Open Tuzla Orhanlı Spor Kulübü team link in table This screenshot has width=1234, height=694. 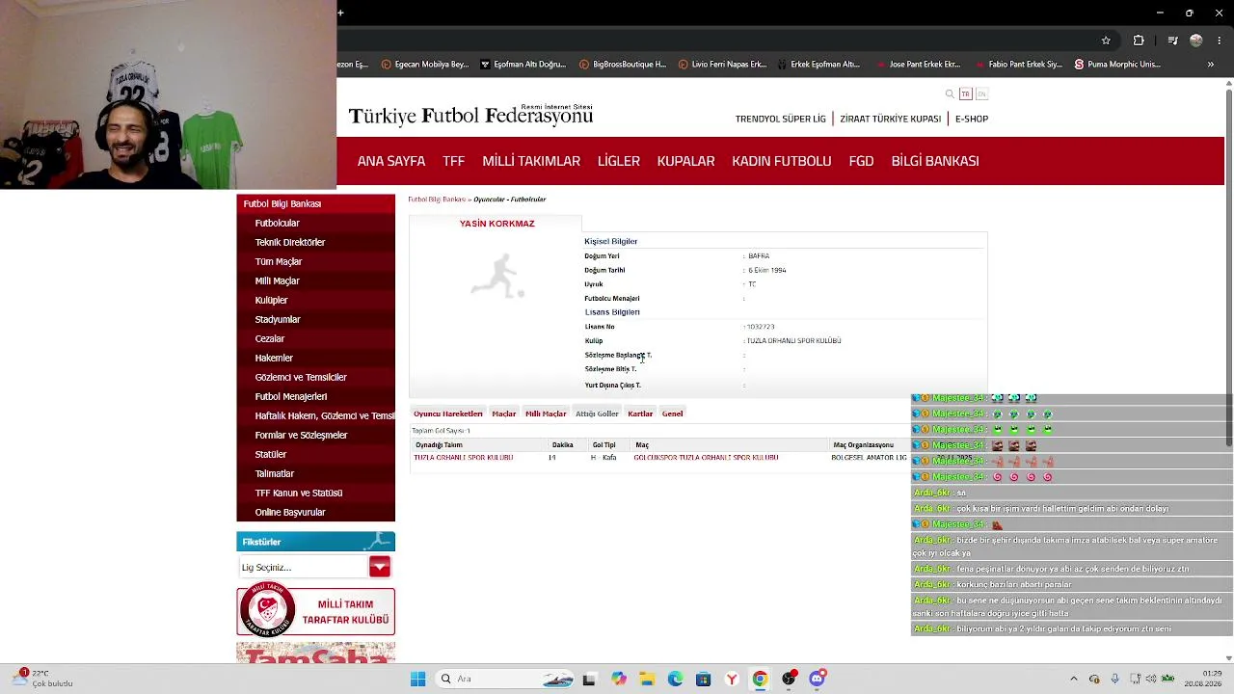tap(464, 458)
